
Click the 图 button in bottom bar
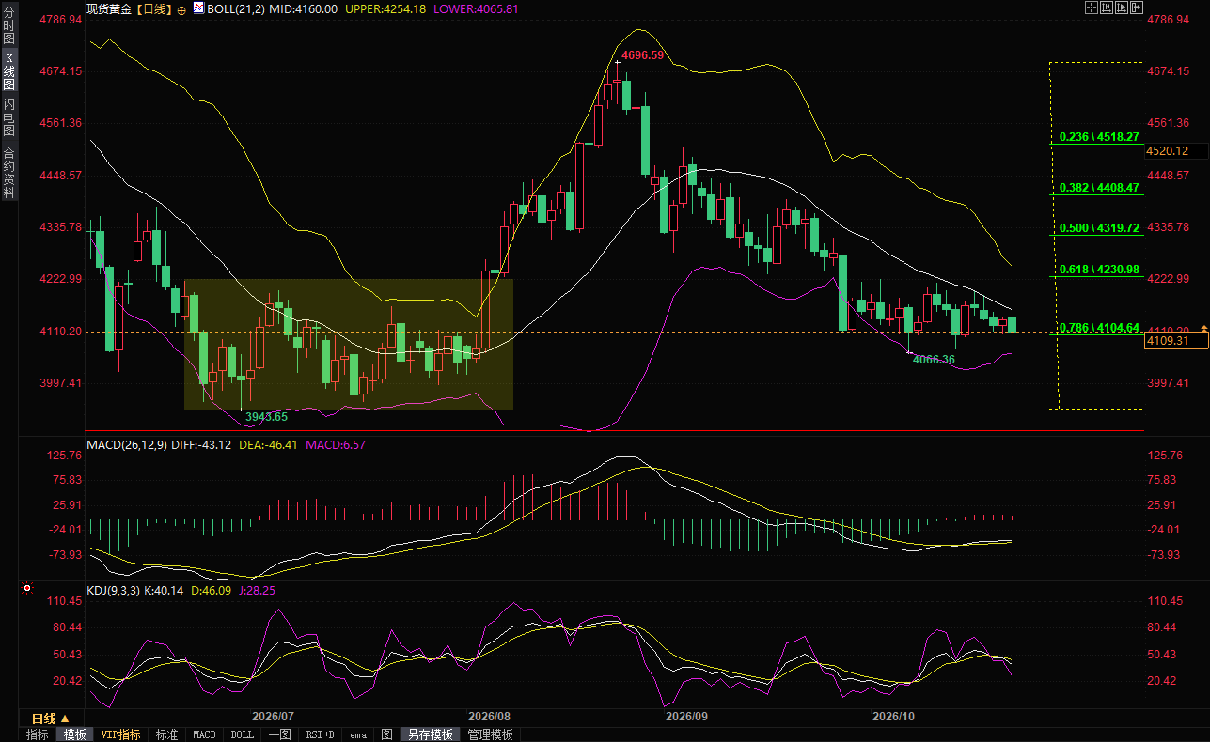tap(386, 734)
